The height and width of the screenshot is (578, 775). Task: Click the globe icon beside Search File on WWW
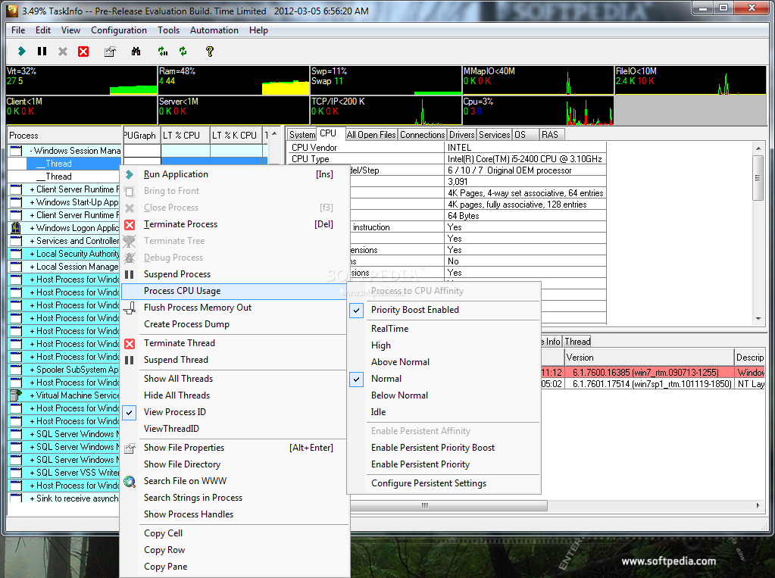point(130,482)
